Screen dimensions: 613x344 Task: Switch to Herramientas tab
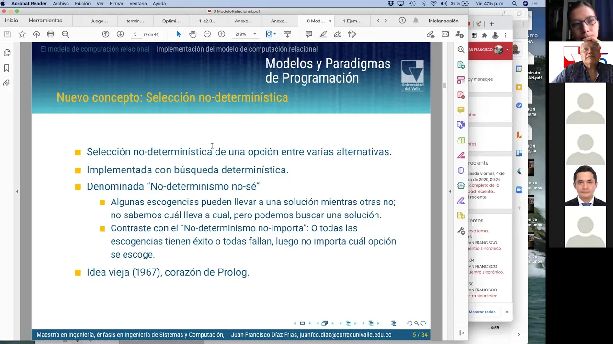pos(45,21)
